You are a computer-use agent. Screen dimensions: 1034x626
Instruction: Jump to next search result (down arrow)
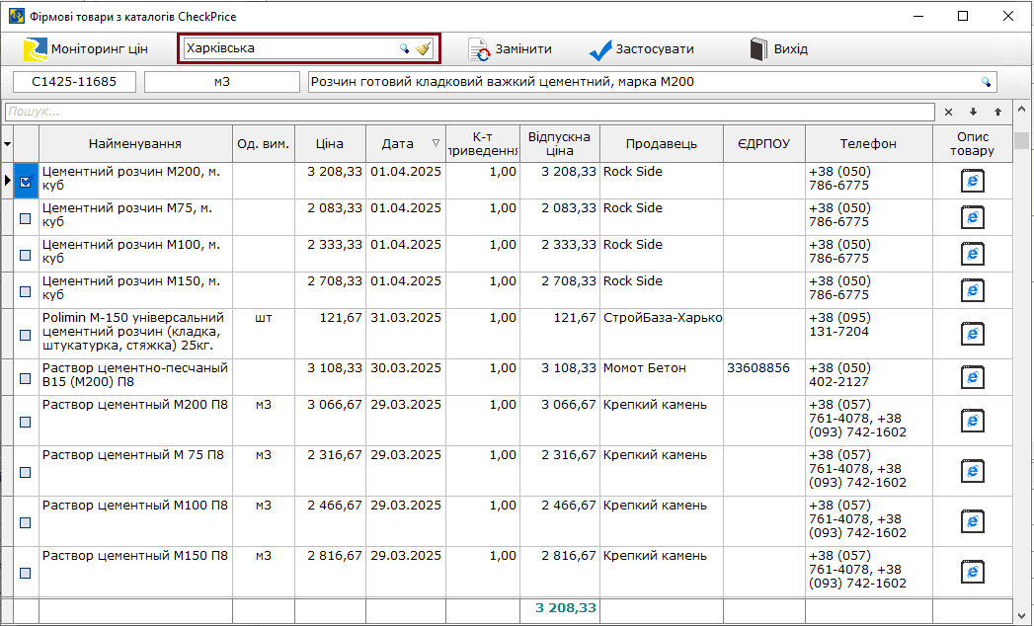coord(974,113)
